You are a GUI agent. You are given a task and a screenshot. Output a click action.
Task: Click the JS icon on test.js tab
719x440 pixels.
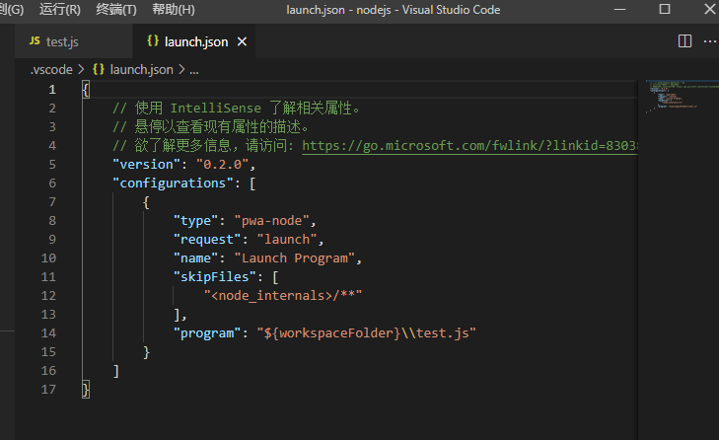point(35,40)
